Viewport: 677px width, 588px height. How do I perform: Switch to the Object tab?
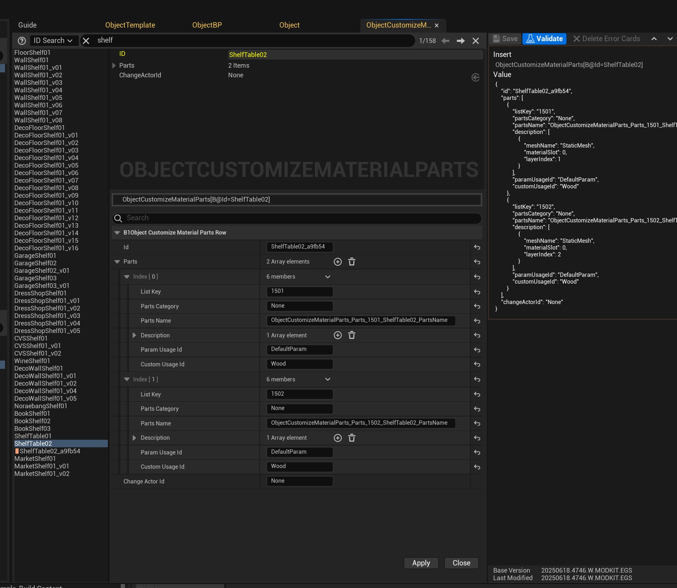289,25
